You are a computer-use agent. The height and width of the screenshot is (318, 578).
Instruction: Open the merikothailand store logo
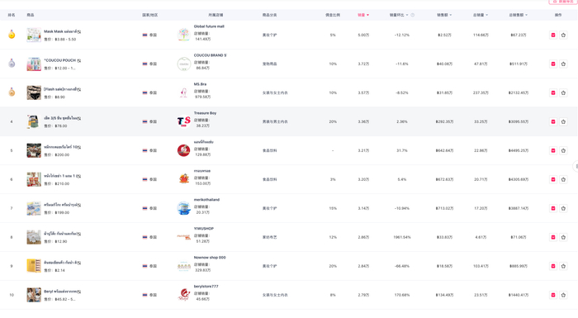tap(183, 208)
